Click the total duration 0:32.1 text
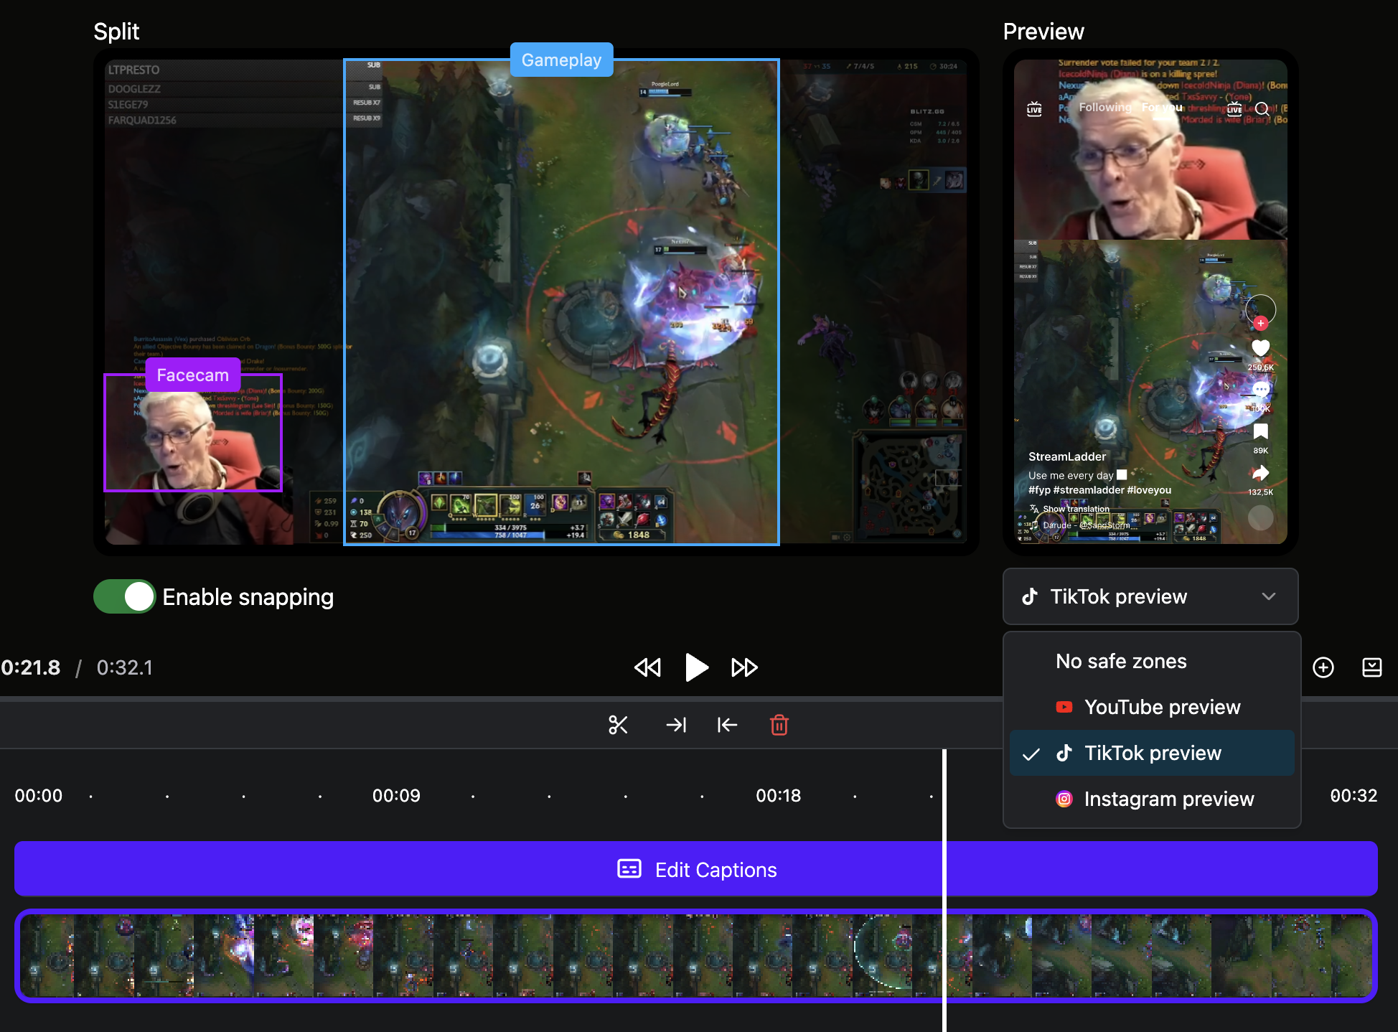The width and height of the screenshot is (1398, 1032). click(125, 667)
